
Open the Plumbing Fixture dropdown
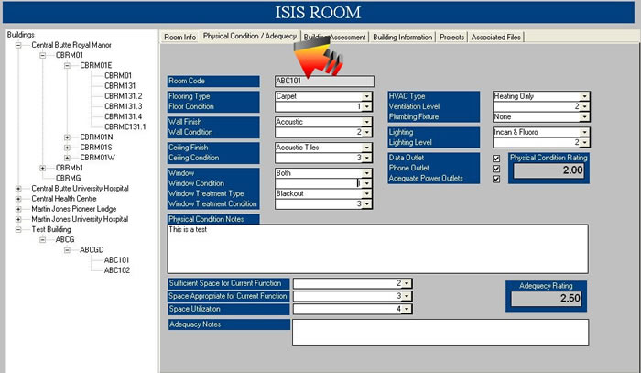click(584, 117)
